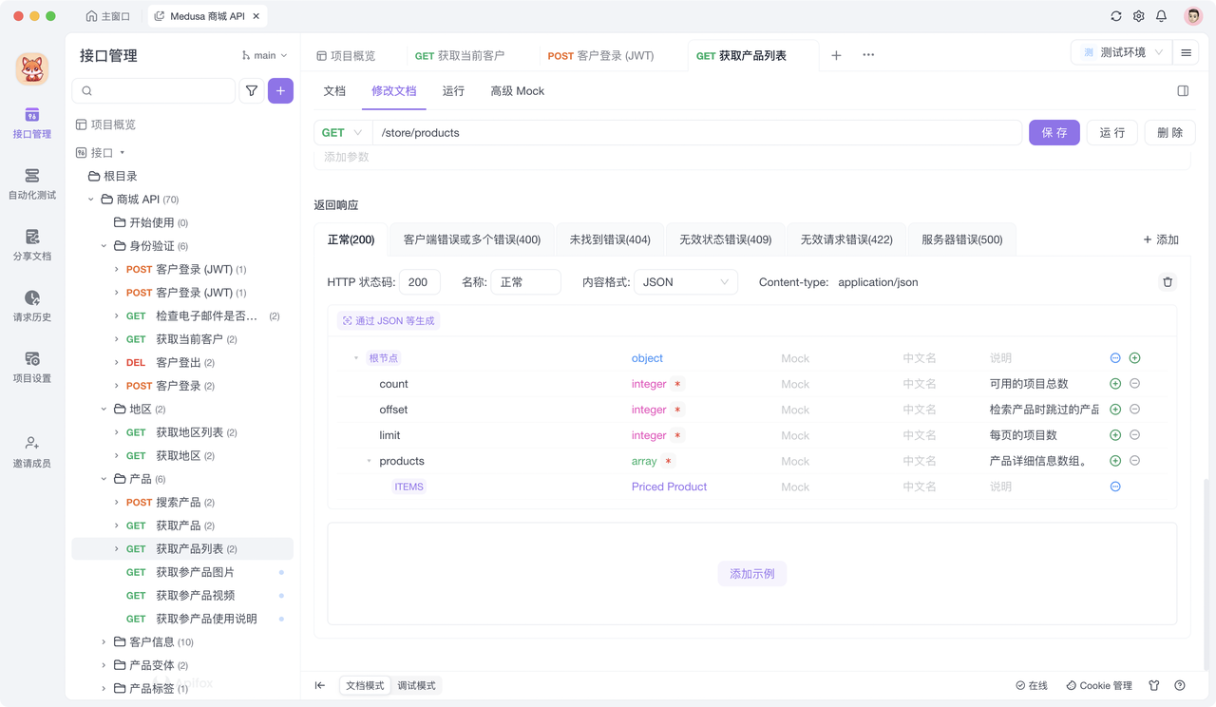Switch to the 高级 Mock tab
Viewport: 1216px width, 707px height.
(518, 91)
